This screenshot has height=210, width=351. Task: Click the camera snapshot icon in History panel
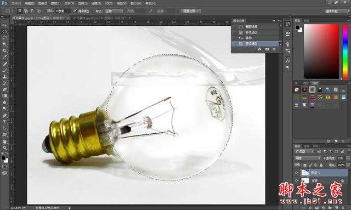(x=267, y=49)
